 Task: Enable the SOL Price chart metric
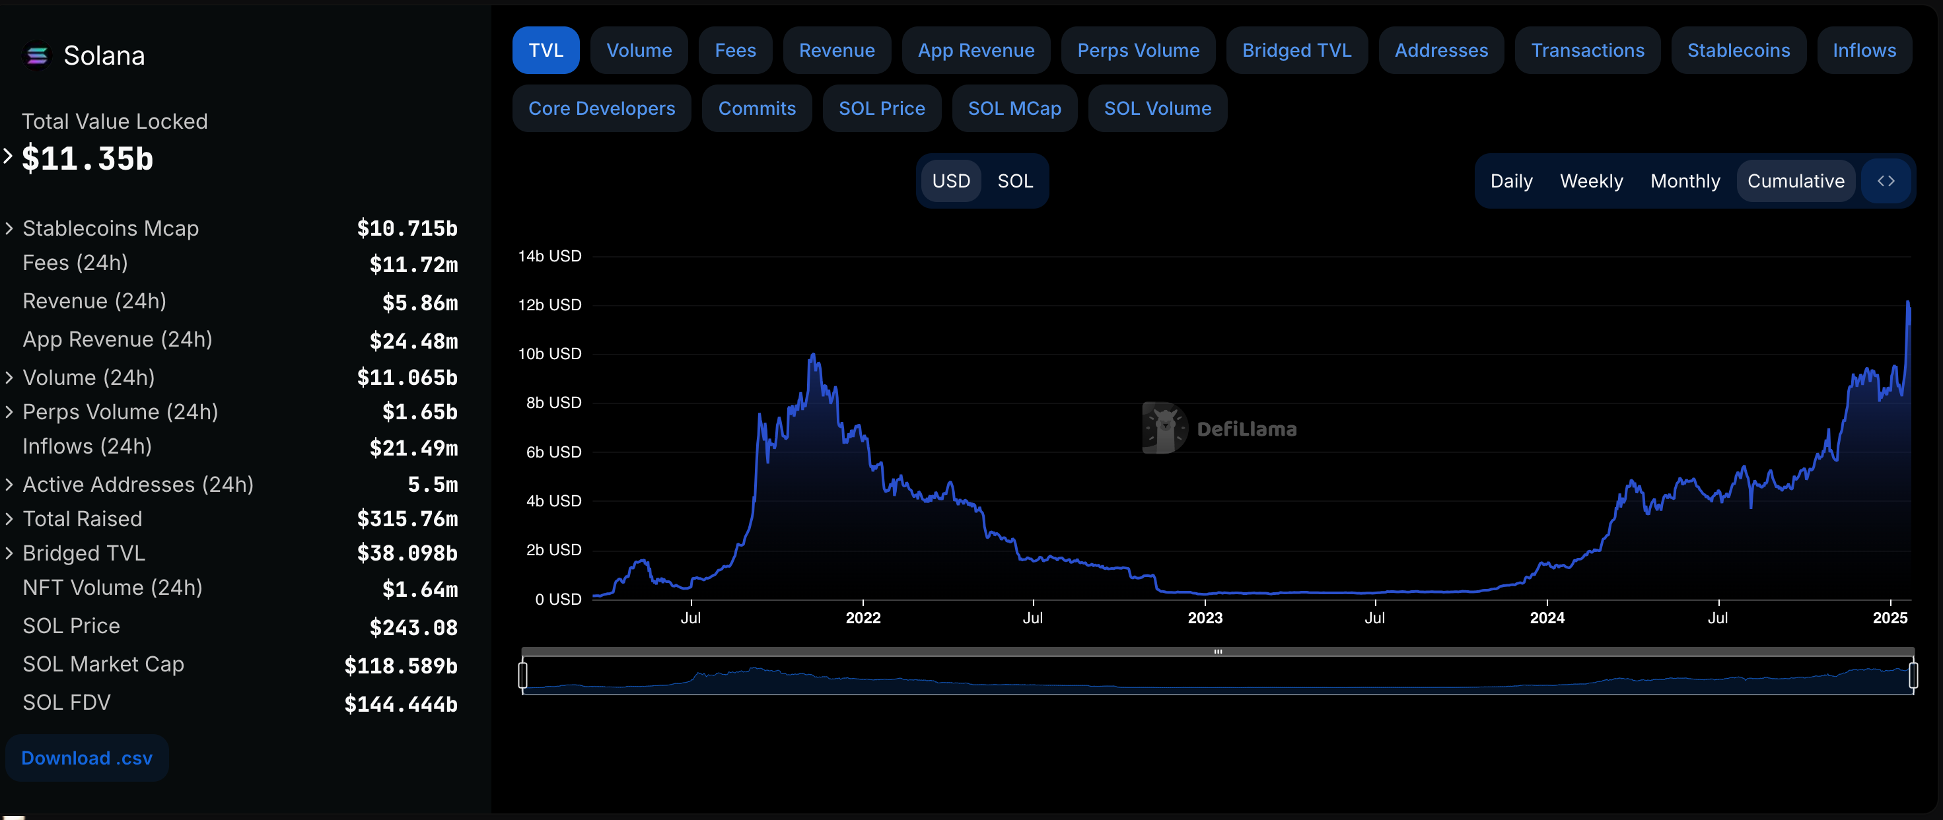point(881,109)
